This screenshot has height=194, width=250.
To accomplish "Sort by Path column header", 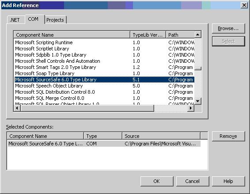I will coord(180,35).
